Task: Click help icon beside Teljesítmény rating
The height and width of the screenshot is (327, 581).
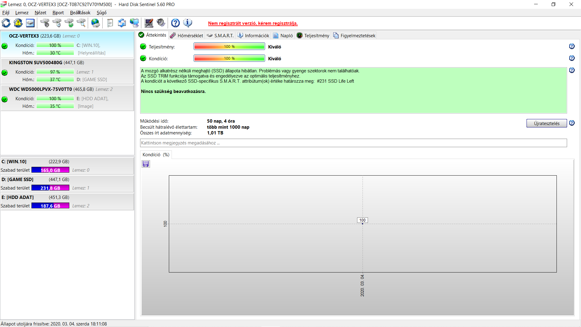Action: click(572, 46)
